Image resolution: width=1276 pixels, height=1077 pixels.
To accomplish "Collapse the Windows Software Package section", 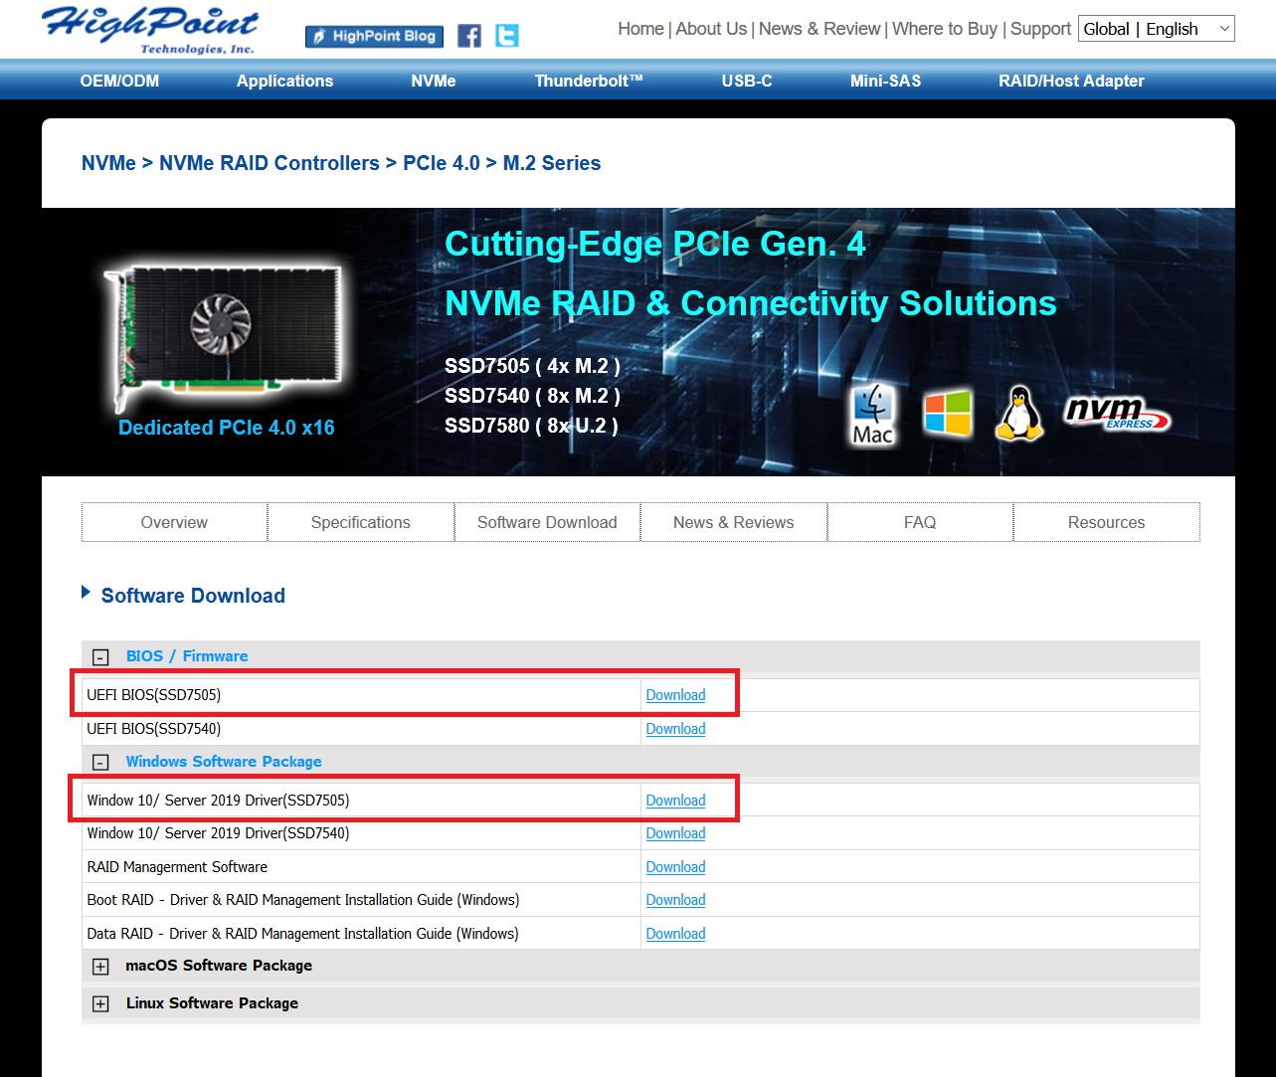I will click(x=100, y=762).
